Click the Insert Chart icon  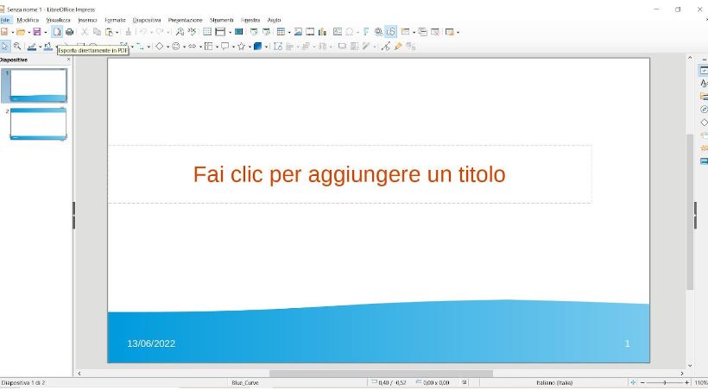point(322,32)
